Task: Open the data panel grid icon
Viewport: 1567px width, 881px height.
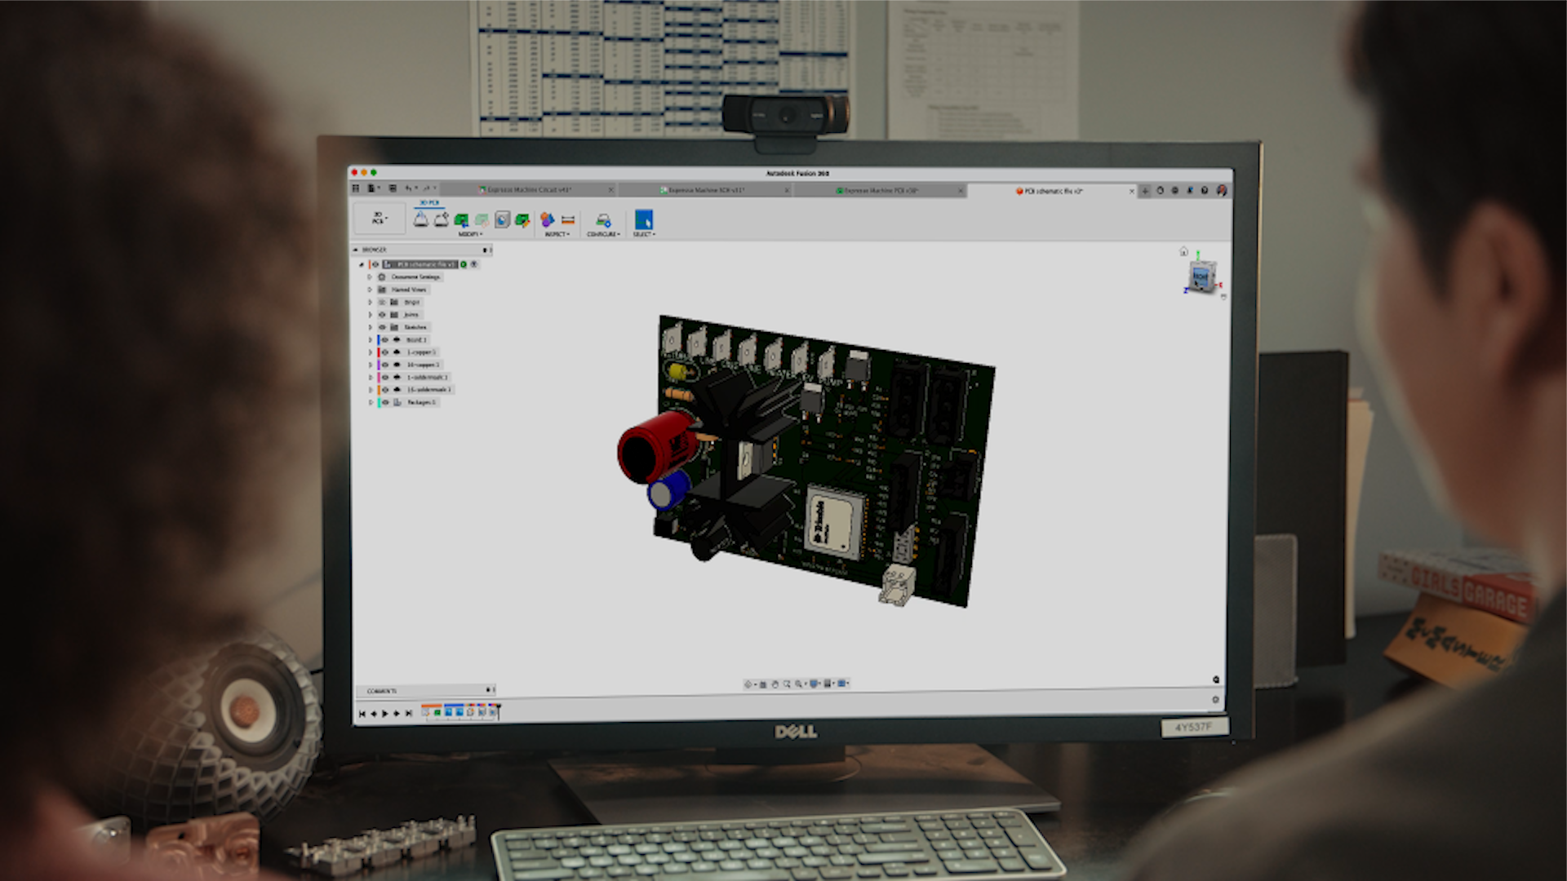Action: point(356,188)
